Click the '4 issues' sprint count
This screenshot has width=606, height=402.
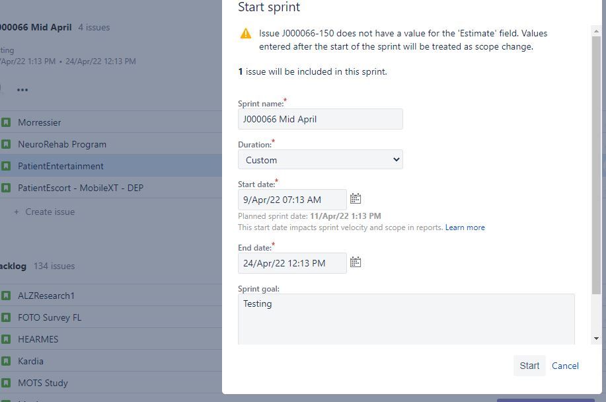pyautogui.click(x=94, y=28)
